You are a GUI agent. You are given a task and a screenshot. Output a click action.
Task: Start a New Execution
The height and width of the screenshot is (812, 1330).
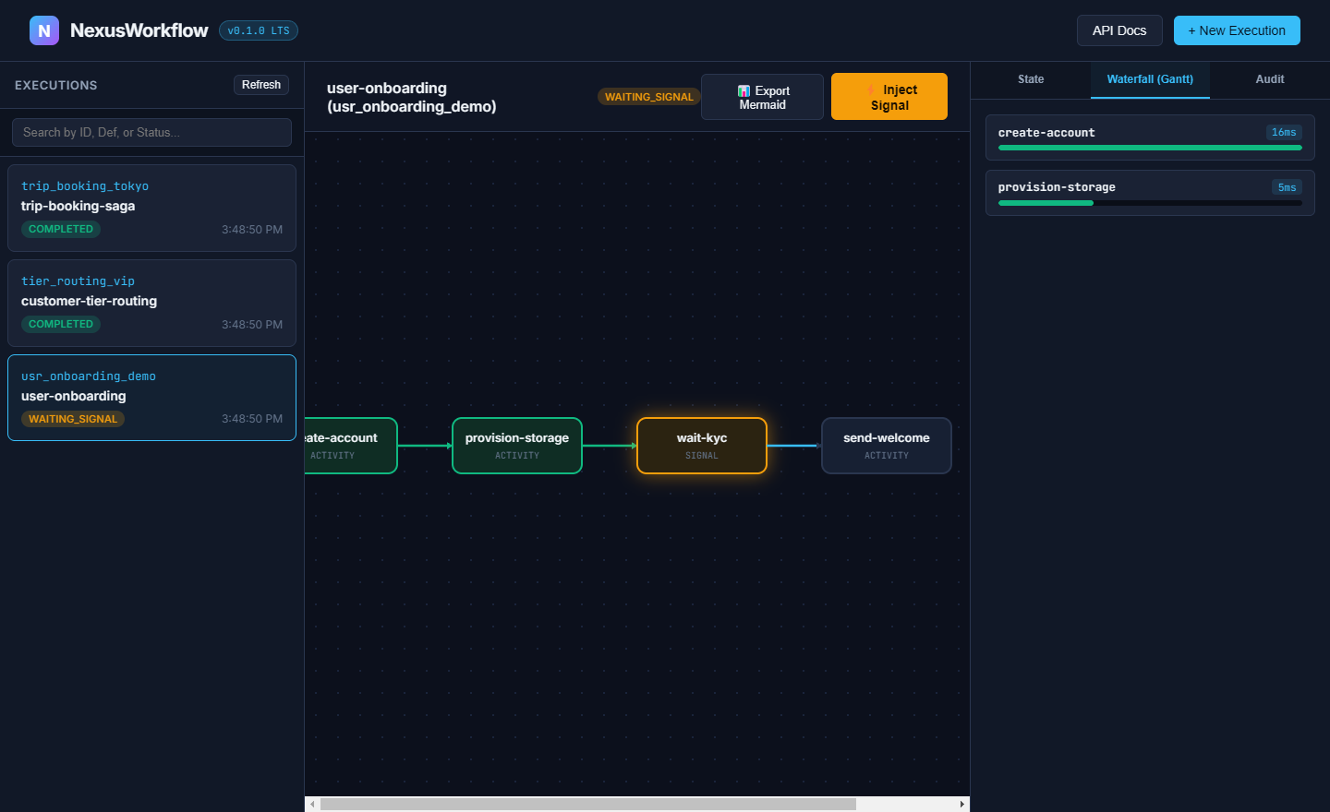click(x=1237, y=30)
